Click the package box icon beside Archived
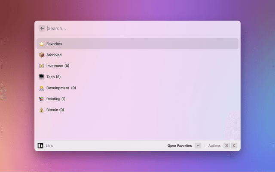This screenshot has width=275, height=172. 41,55
